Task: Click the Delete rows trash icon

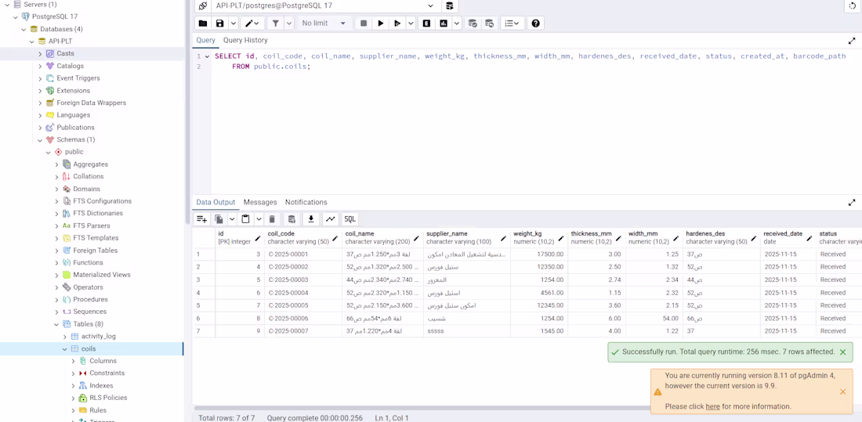Action: [x=272, y=218]
